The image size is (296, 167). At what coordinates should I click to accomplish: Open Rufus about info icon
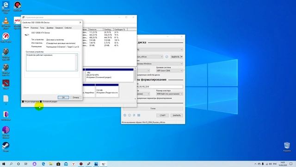point(129,116)
